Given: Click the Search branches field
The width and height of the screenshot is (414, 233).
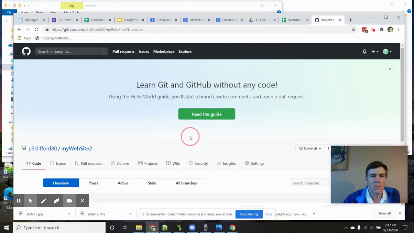Looking at the screenshot, I should [x=310, y=183].
